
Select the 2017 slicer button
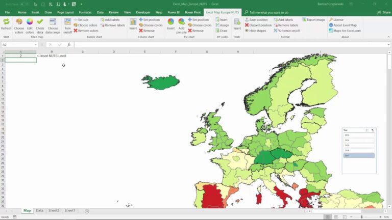pyautogui.click(x=359, y=155)
